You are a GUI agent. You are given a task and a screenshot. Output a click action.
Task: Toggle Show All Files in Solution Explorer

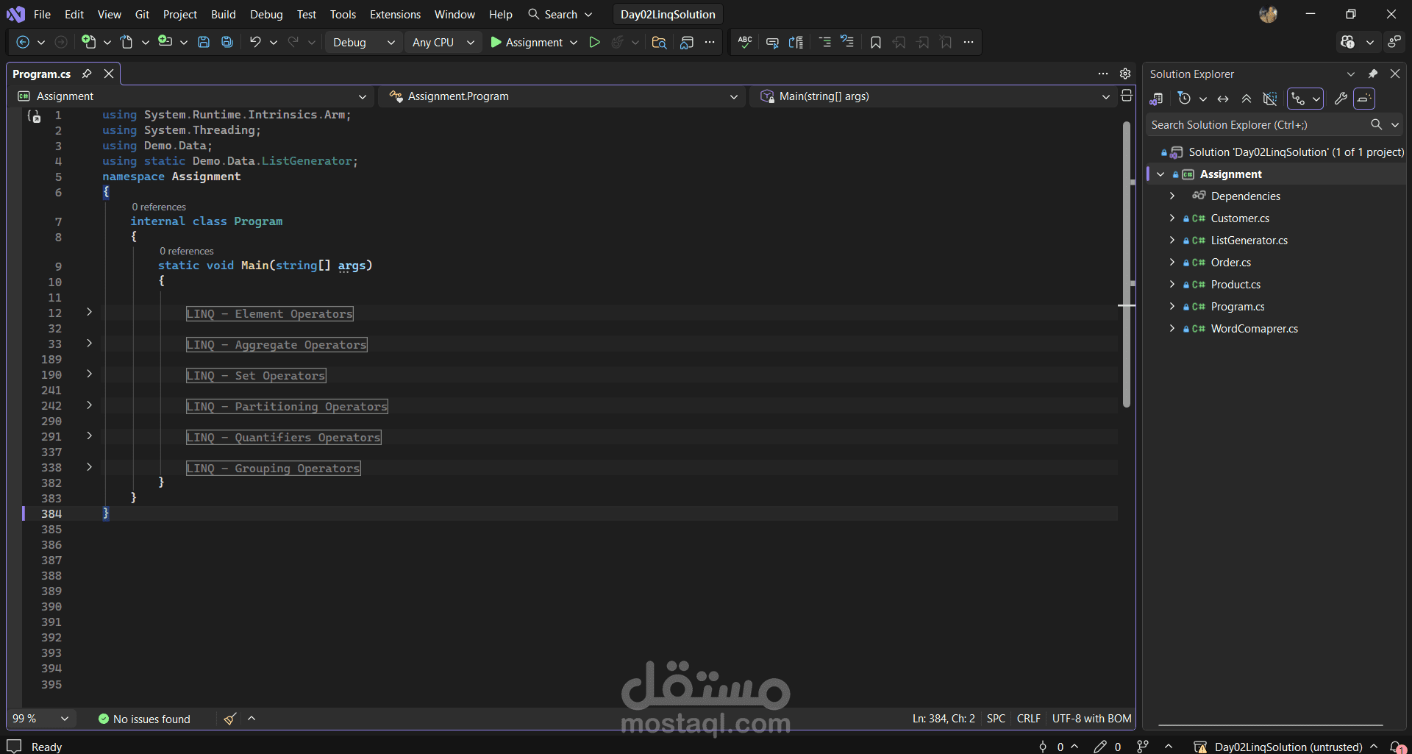1270,99
